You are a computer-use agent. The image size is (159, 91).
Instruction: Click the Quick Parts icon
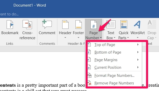tap(124, 24)
